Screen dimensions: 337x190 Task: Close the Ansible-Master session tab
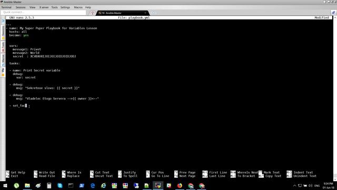pyautogui.click(x=145, y=13)
